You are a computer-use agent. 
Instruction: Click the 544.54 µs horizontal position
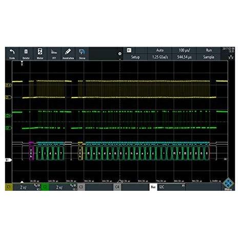click(184, 57)
